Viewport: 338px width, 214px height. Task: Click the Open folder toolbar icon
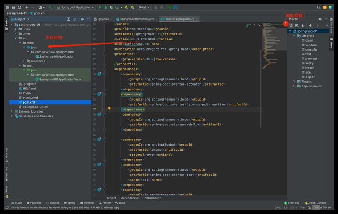click(8, 7)
